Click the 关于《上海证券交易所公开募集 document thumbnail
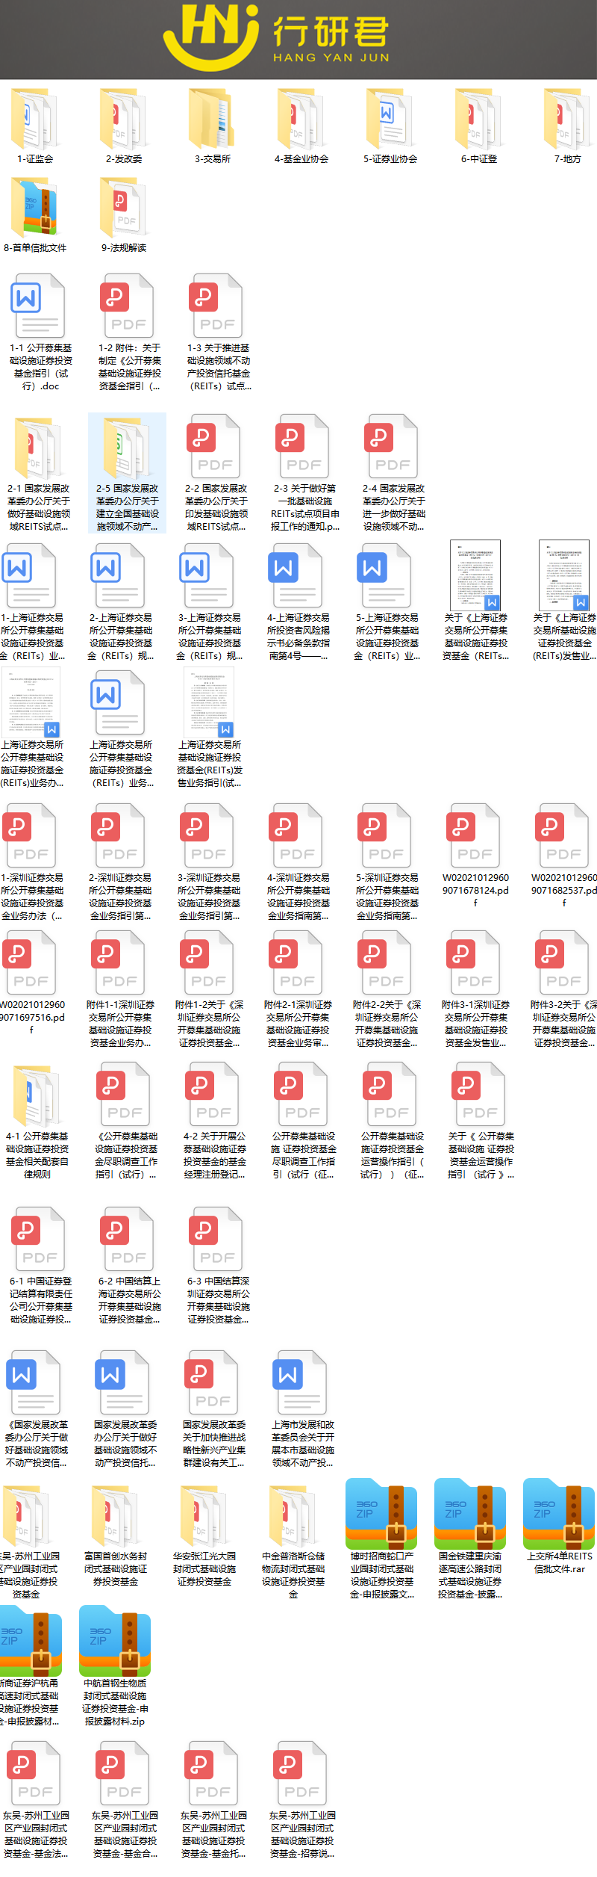Image resolution: width=597 pixels, height=1877 pixels. tap(475, 575)
